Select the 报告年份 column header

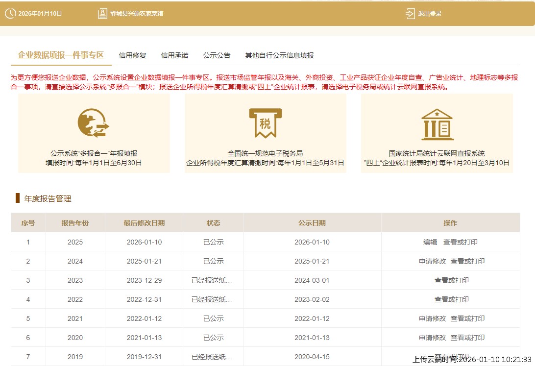(x=74, y=222)
